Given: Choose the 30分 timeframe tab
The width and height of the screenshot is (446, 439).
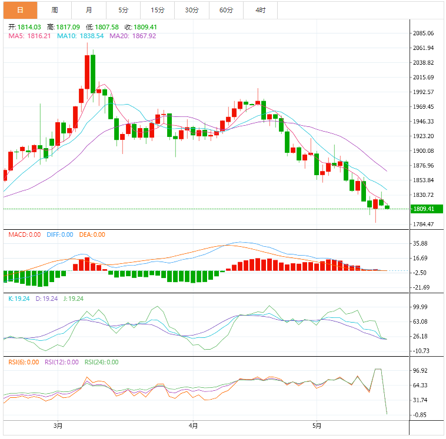Looking at the screenshot, I should (192, 10).
